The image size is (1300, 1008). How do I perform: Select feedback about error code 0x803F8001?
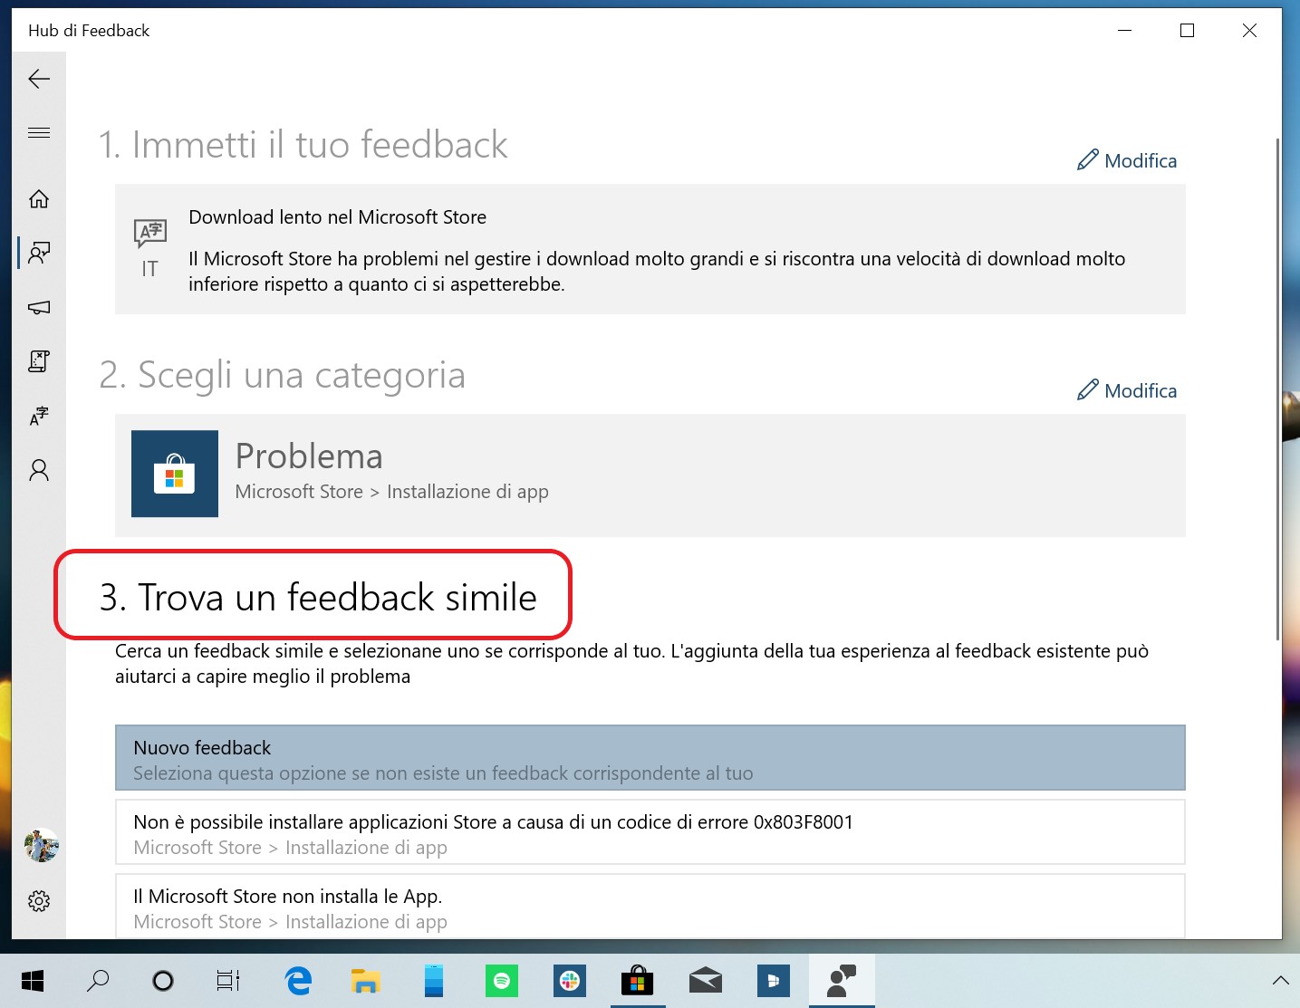650,832
